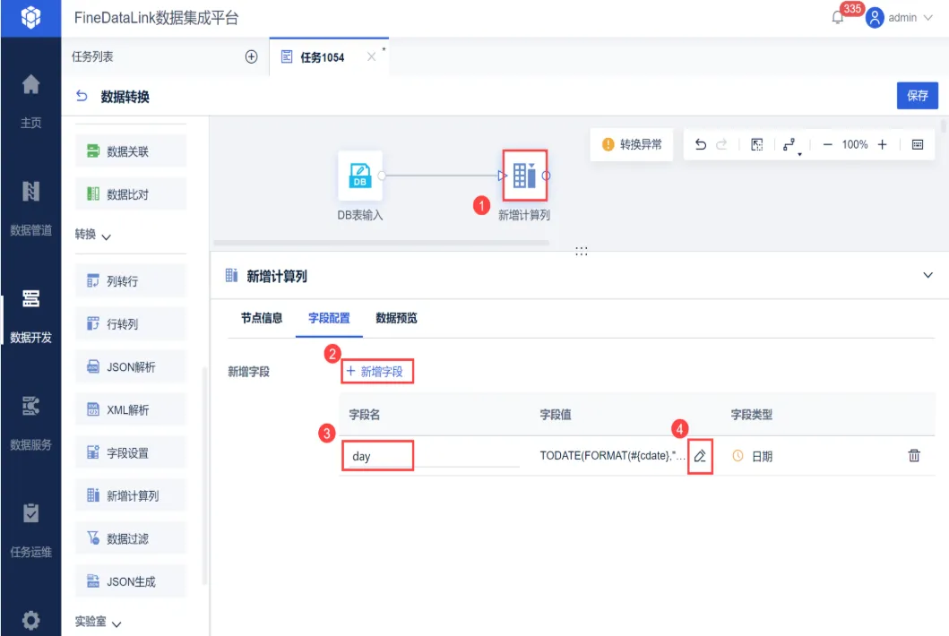Delete the day field with trash icon

914,456
